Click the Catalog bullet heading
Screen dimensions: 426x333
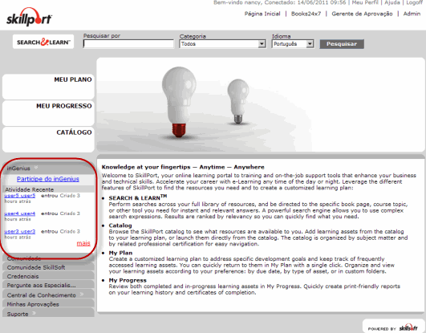[x=120, y=225]
